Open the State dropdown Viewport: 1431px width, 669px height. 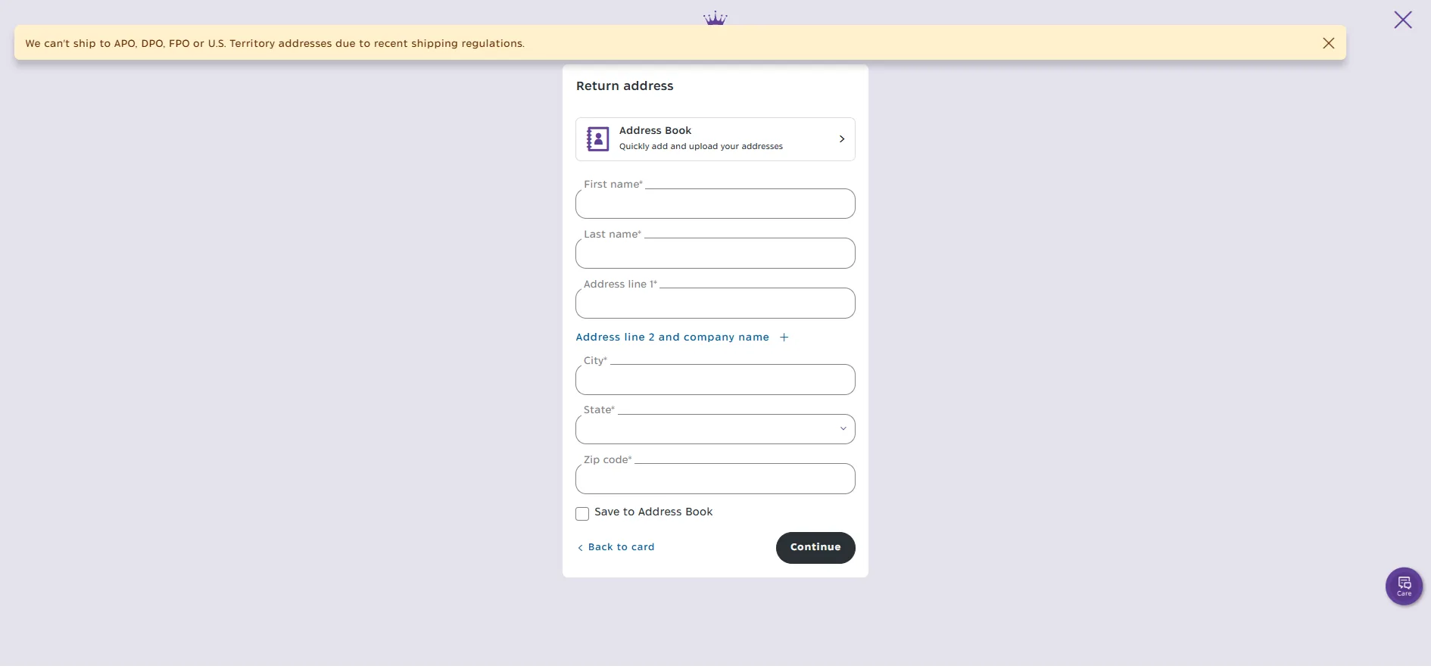pos(715,429)
